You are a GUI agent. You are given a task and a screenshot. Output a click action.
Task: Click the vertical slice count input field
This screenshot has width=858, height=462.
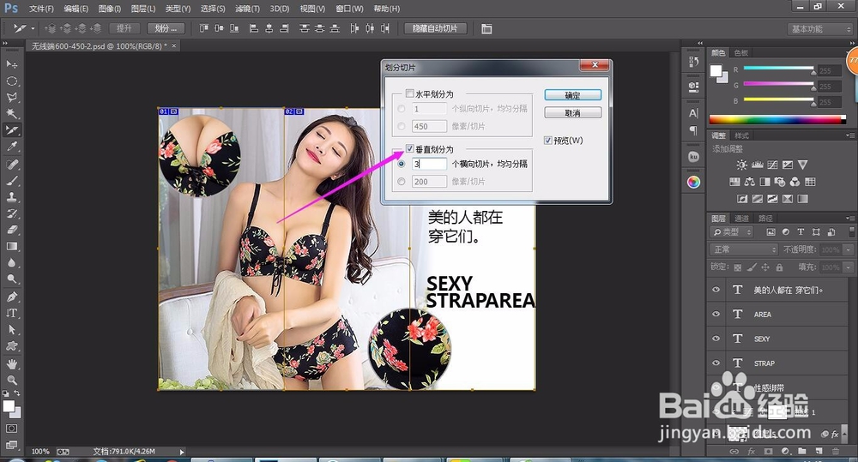click(x=430, y=164)
